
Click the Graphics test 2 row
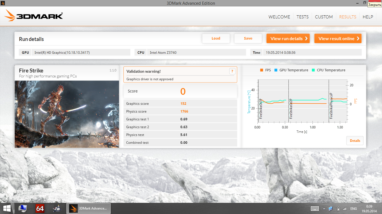coord(180,127)
